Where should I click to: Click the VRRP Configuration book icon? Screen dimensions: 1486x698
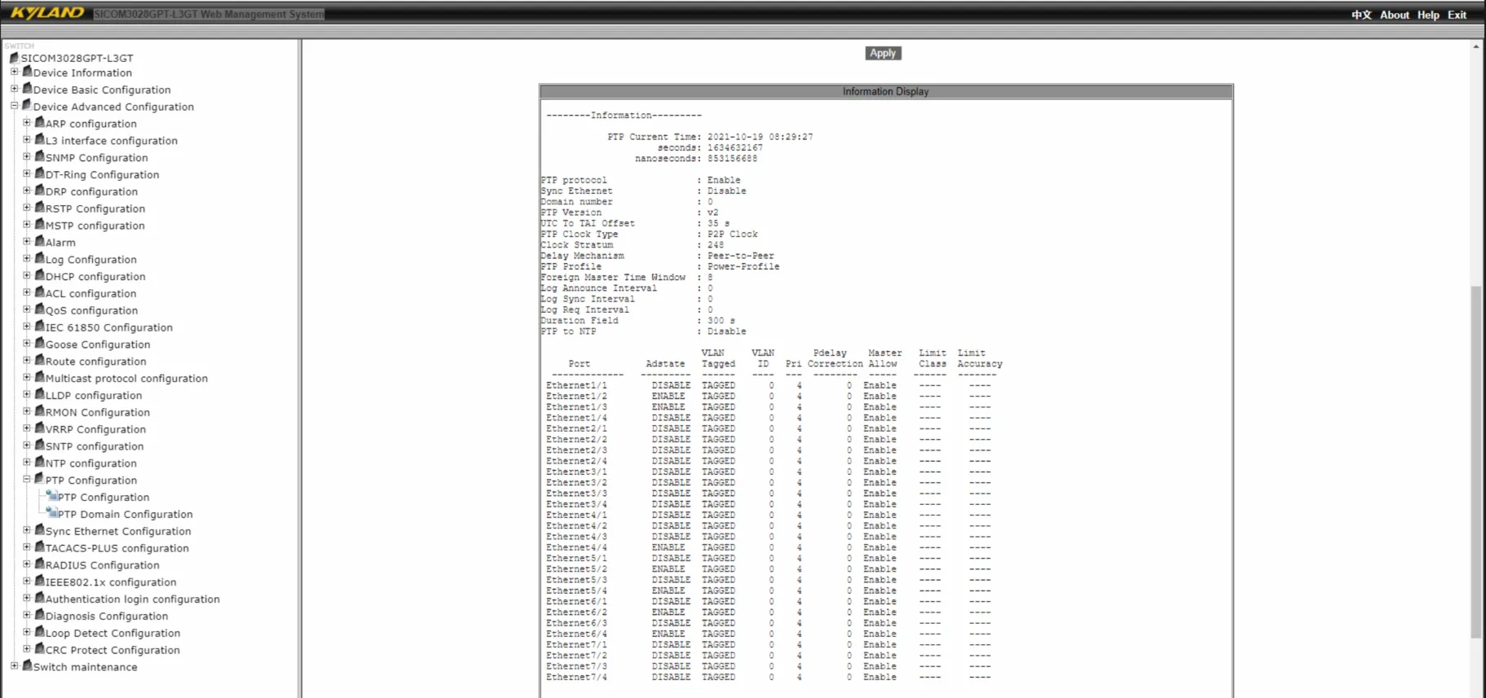tap(39, 428)
